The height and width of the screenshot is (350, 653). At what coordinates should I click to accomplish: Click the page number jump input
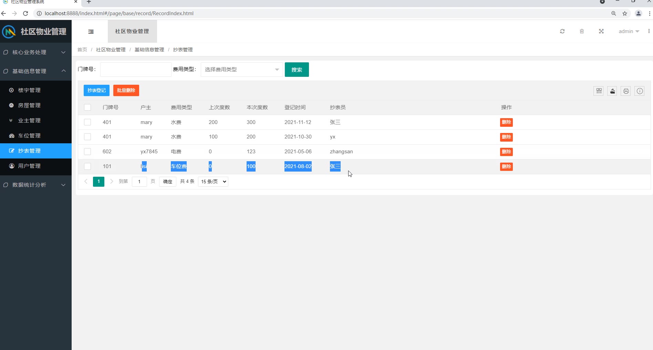click(139, 182)
